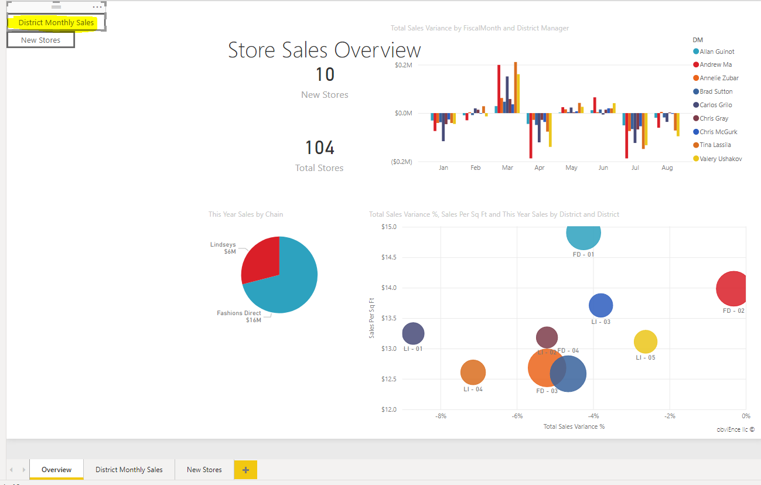Open the New Stores page tab

(204, 470)
